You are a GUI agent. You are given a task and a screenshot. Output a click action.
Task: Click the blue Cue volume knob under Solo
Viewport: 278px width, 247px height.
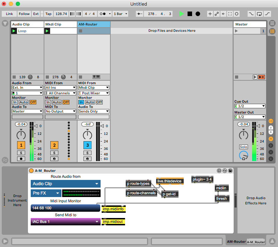pyautogui.click(x=243, y=156)
